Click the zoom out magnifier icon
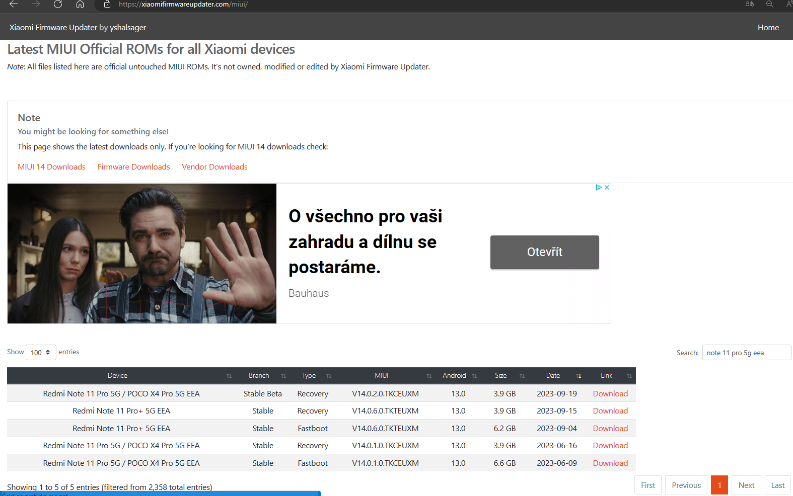The height and width of the screenshot is (496, 793). pyautogui.click(x=769, y=4)
